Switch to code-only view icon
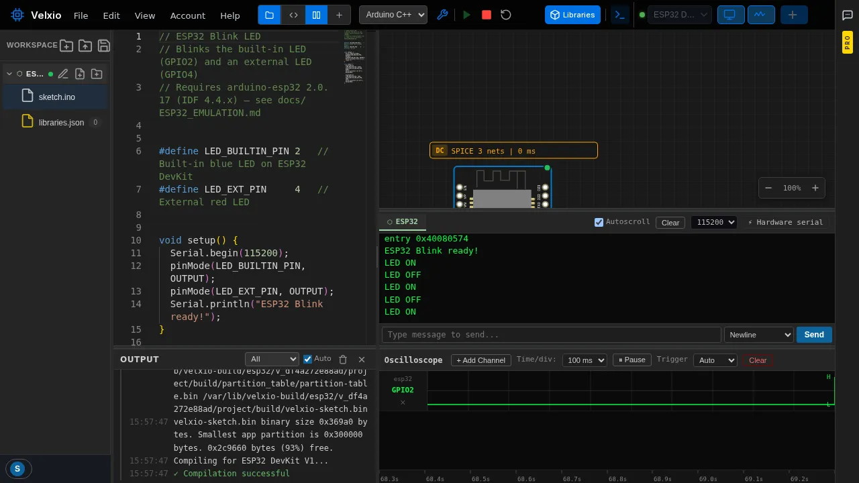Image resolution: width=859 pixels, height=483 pixels. coord(293,15)
